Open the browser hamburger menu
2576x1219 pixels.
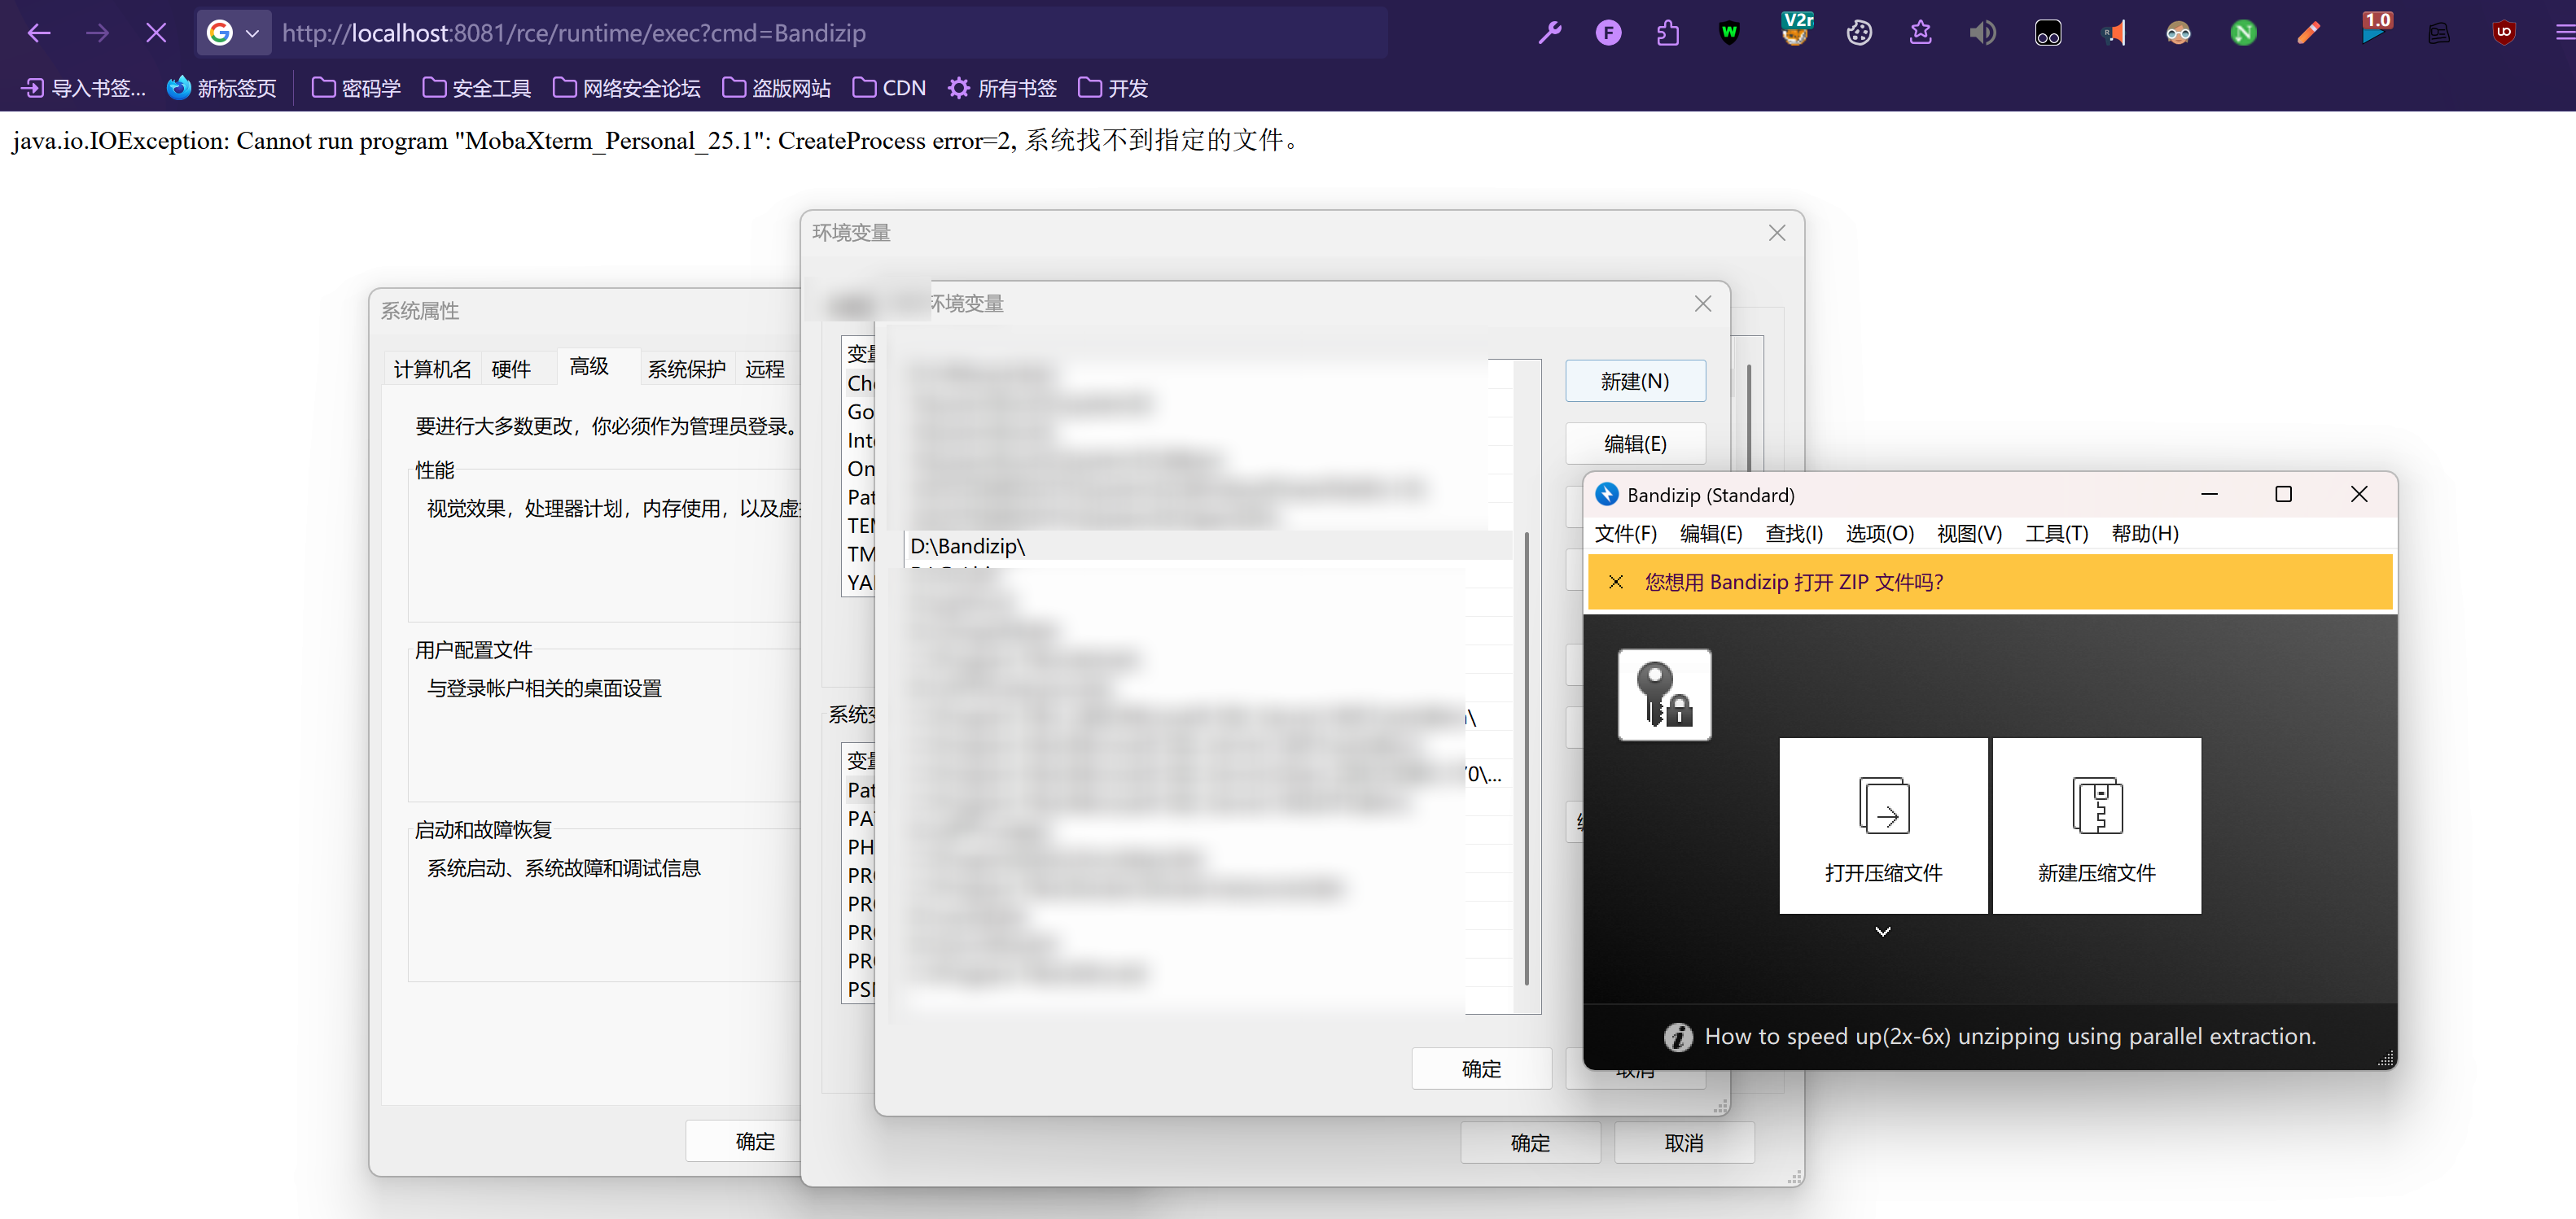(x=2564, y=33)
